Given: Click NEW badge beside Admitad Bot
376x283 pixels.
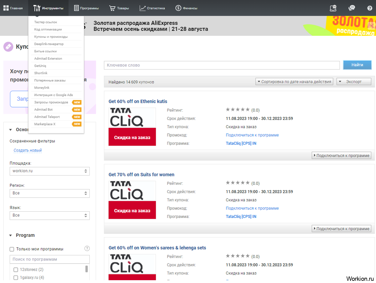Looking at the screenshot, I should [x=77, y=109].
